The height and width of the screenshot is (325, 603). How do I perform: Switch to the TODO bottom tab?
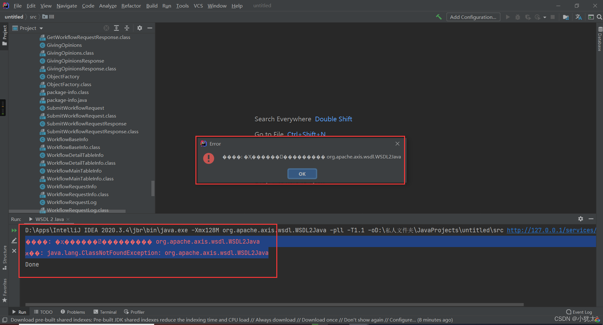point(43,312)
